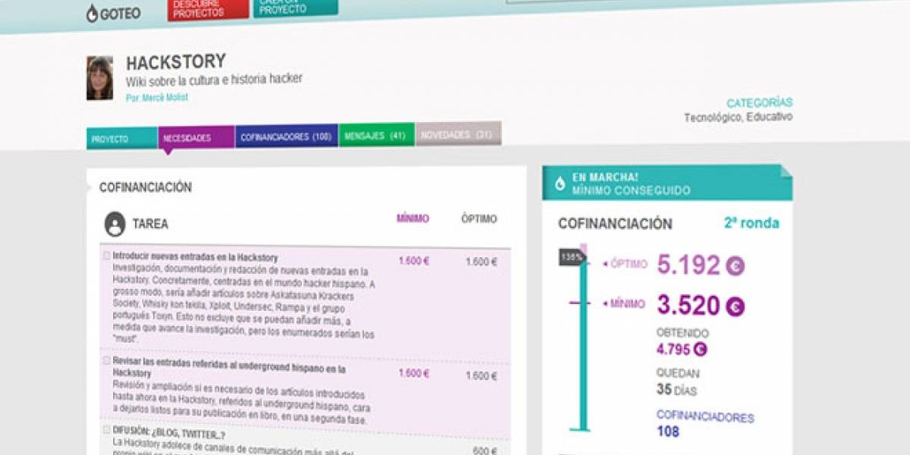This screenshot has height=455, width=910.
Task: Click the project author avatar photo
Action: [x=99, y=77]
